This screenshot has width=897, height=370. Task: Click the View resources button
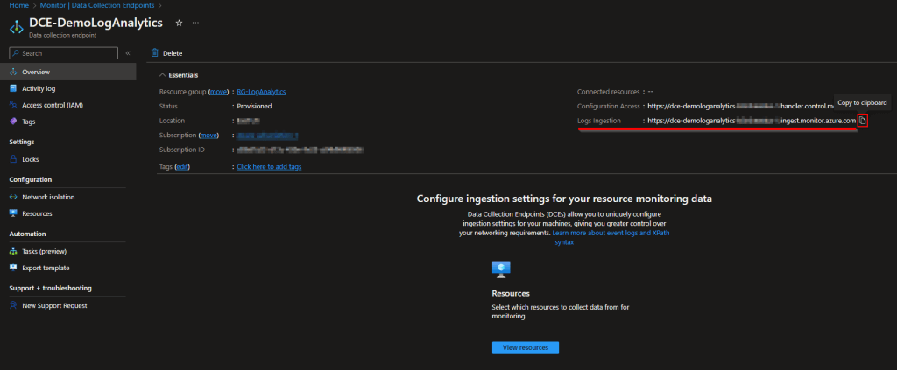(x=525, y=347)
